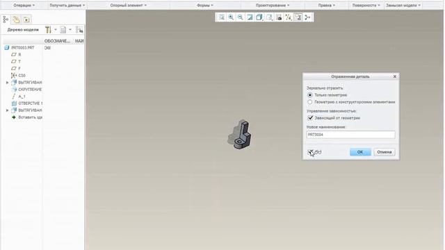Open the display style cube icon

tap(259, 17)
